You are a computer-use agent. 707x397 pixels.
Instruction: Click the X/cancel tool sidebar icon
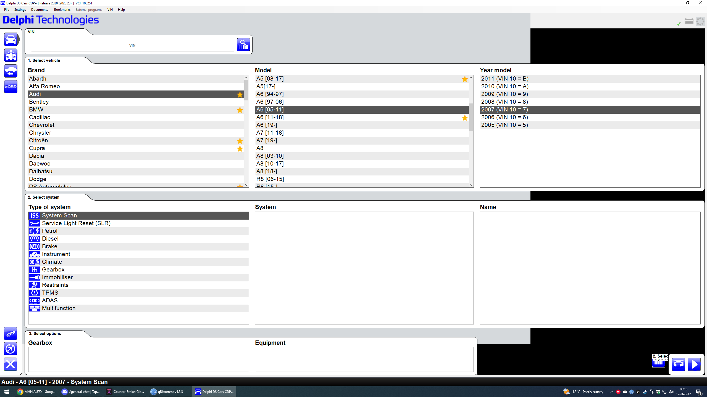pos(10,364)
